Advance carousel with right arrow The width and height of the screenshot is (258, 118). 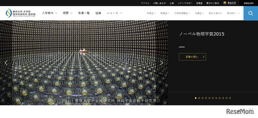tap(162, 63)
